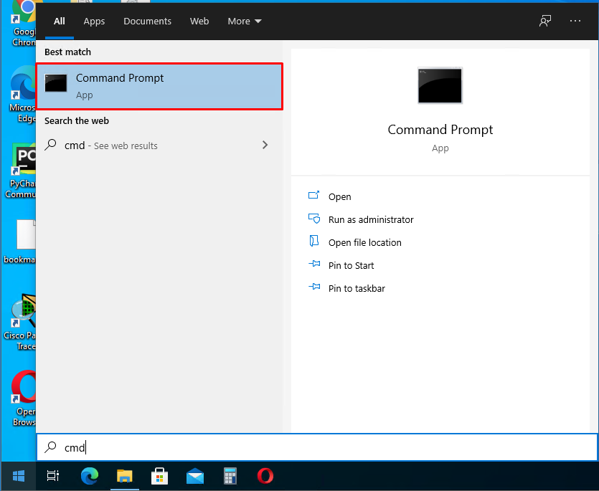The width and height of the screenshot is (599, 491).
Task: Switch to the All search tab
Action: [x=60, y=21]
